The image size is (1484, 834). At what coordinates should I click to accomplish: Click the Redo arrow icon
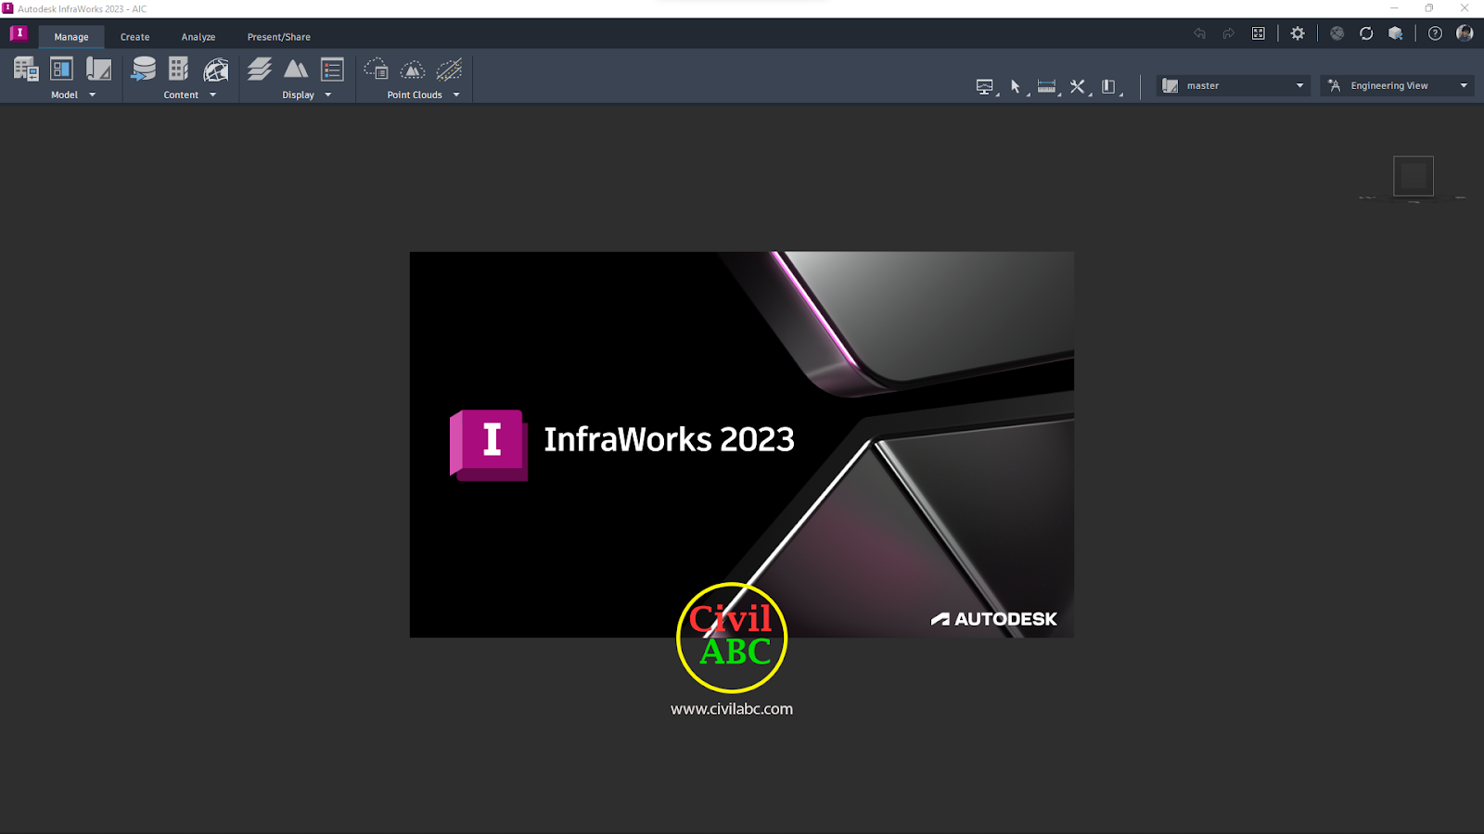(1229, 33)
